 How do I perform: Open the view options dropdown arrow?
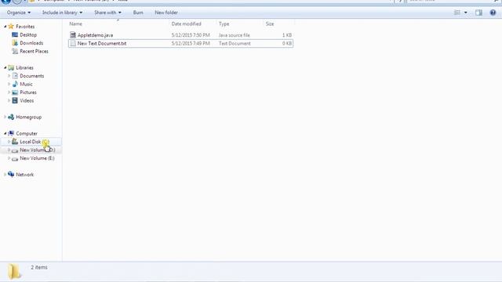(465, 13)
